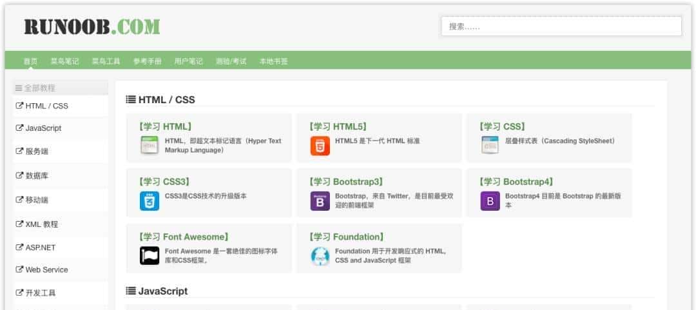
Task: Click the blue CSS3 shield icon
Action: pyautogui.click(x=149, y=200)
